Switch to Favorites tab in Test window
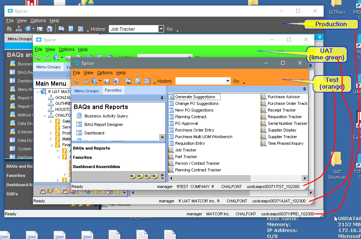The image size is (361, 239). pos(113,90)
